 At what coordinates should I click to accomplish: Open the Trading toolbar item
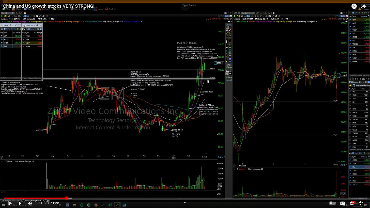(x=111, y=9)
